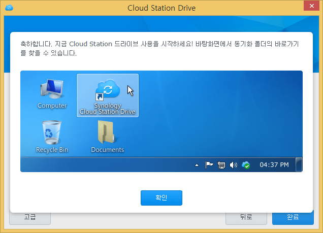This screenshot has height=233, width=323.
Task: Close the Cloud Station Drive window
Action: point(311,6)
